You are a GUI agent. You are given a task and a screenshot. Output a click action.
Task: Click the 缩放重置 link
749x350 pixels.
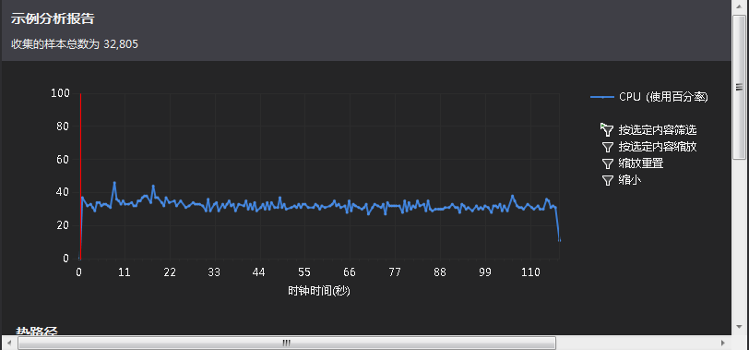tap(641, 163)
